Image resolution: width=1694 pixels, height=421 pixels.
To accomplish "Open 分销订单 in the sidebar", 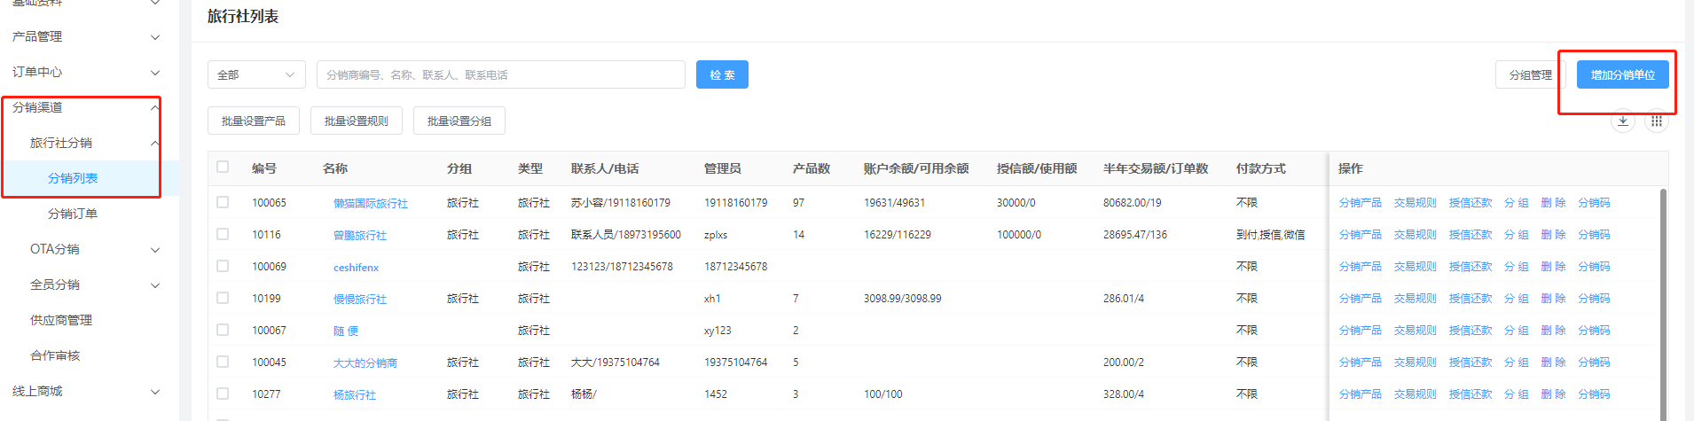I will [73, 214].
